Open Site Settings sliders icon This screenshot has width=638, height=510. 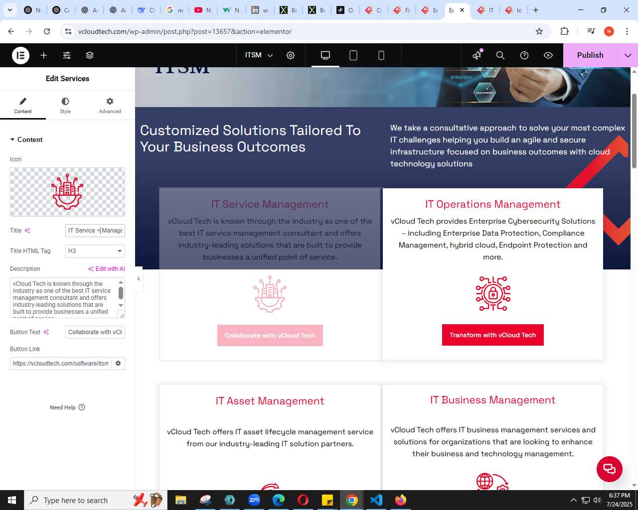[67, 55]
